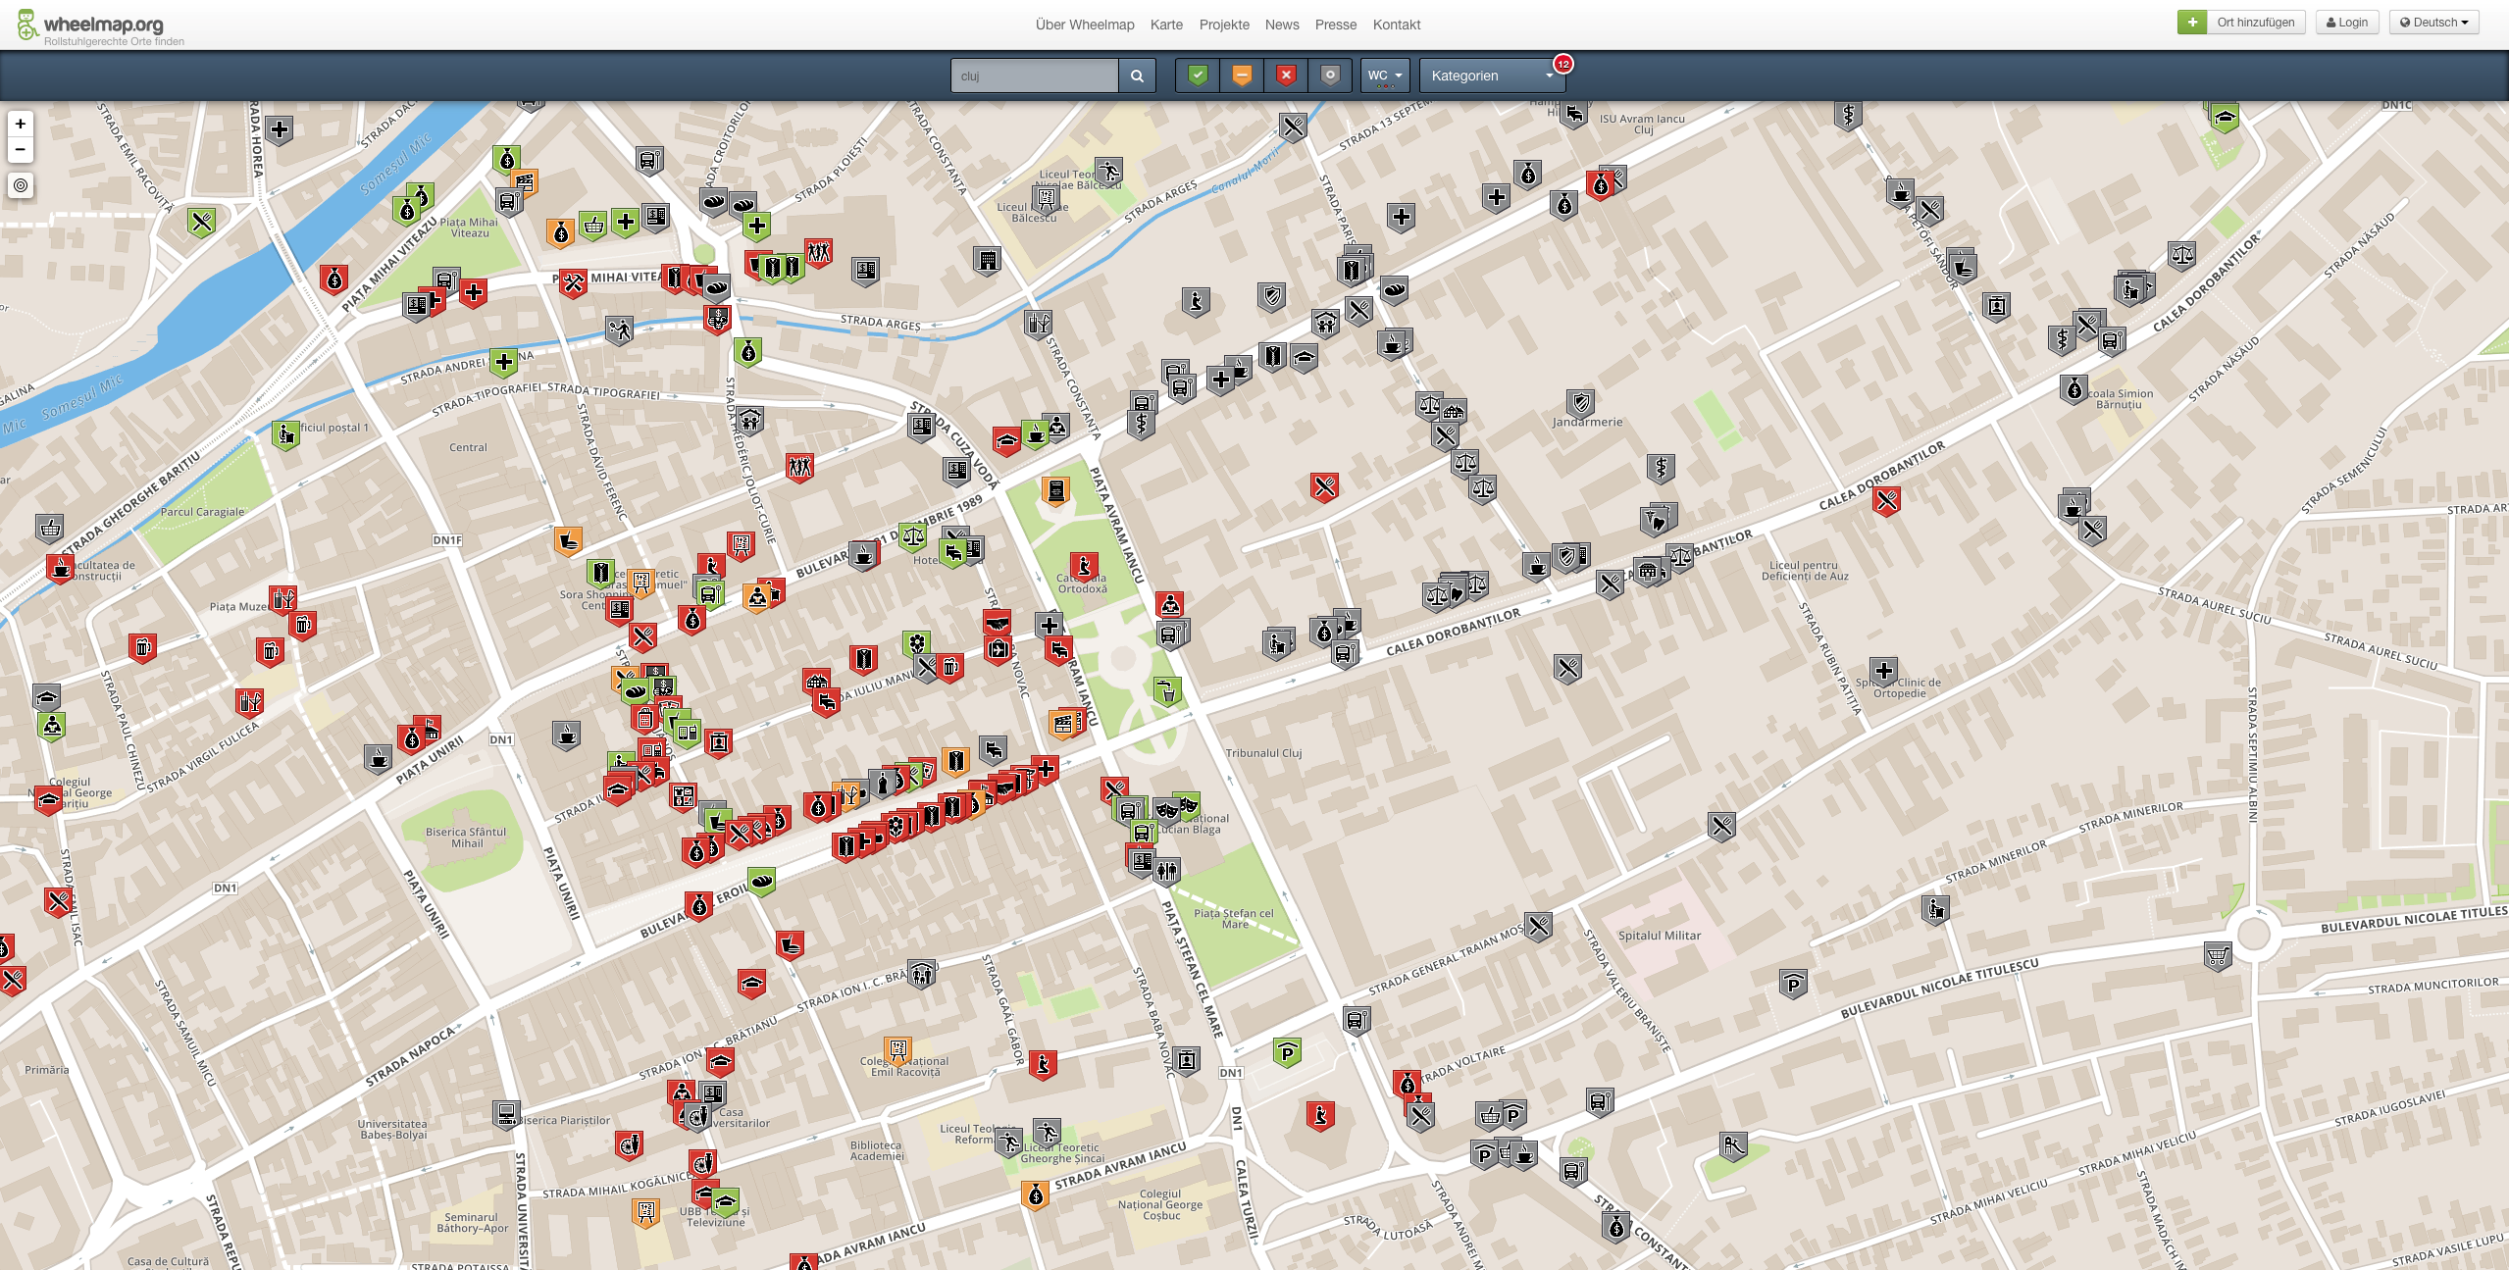Screen dimensions: 2509x1270
Task: Toggle the orange partially accessible filter
Action: coord(1242,75)
